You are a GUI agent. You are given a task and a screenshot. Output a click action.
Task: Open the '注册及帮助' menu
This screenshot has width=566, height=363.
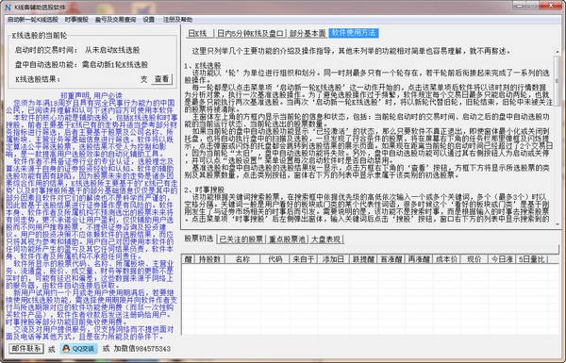tap(177, 20)
